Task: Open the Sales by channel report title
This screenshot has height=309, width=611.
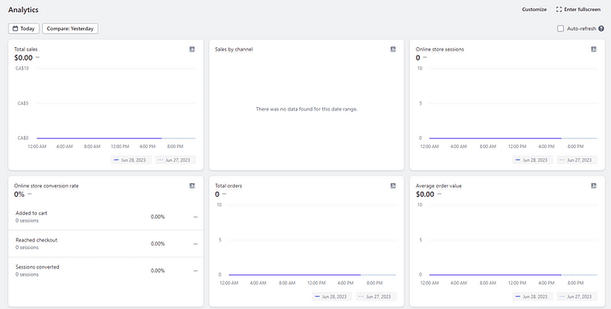Action: click(x=234, y=49)
